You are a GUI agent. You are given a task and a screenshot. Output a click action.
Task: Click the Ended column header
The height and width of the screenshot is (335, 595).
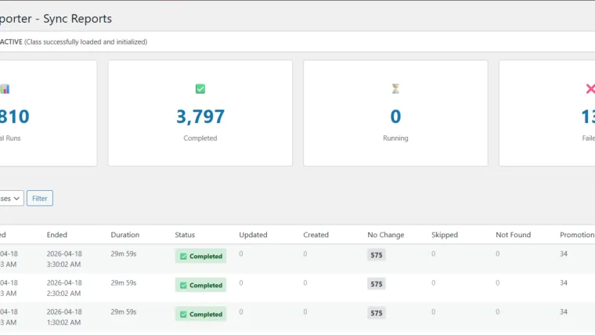[57, 235]
